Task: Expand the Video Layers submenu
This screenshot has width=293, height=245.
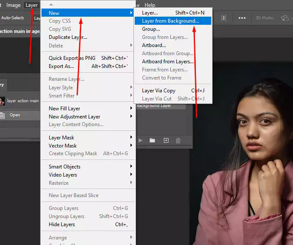Action: click(x=87, y=175)
